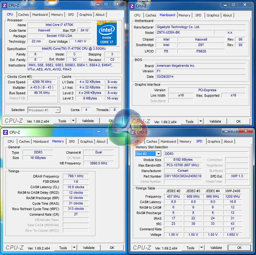The width and height of the screenshot is (256, 255).
Task: Open the Slot #2 memory slot dropdown
Action: 159,154
